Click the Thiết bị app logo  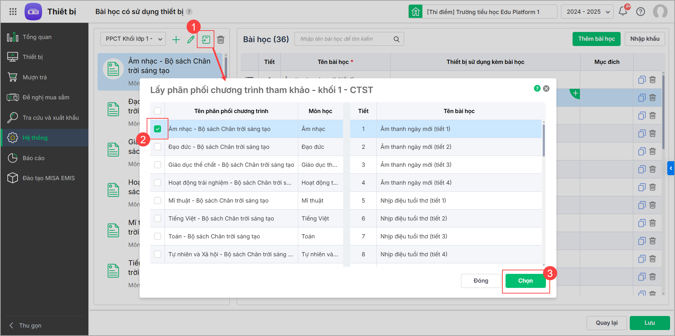tap(33, 12)
